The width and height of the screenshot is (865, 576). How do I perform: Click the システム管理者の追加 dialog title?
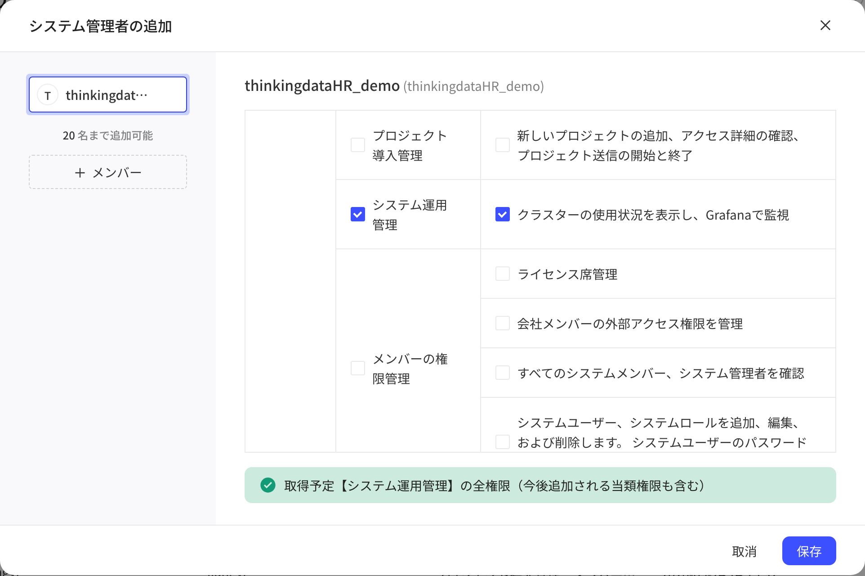[x=101, y=26]
